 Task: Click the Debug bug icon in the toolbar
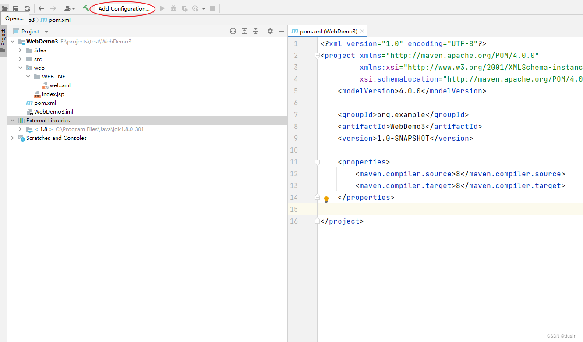click(174, 8)
